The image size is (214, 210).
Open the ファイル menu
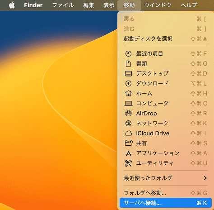[63, 5]
